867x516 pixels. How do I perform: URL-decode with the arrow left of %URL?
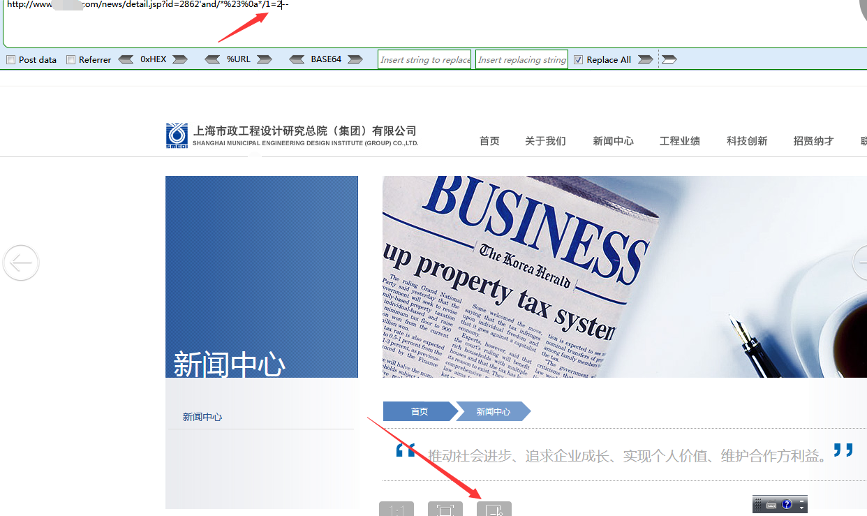click(x=212, y=59)
